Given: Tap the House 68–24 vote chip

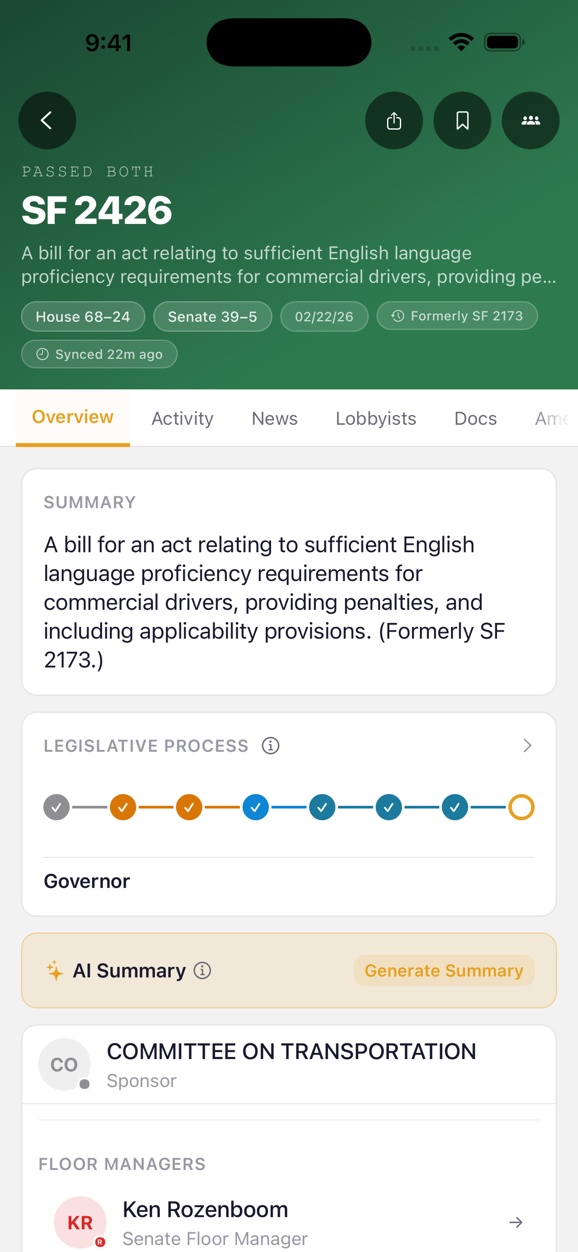Looking at the screenshot, I should [83, 316].
